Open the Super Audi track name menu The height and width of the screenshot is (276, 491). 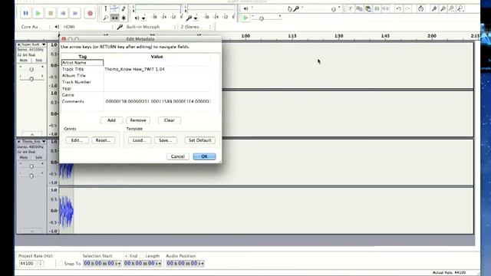(34, 44)
